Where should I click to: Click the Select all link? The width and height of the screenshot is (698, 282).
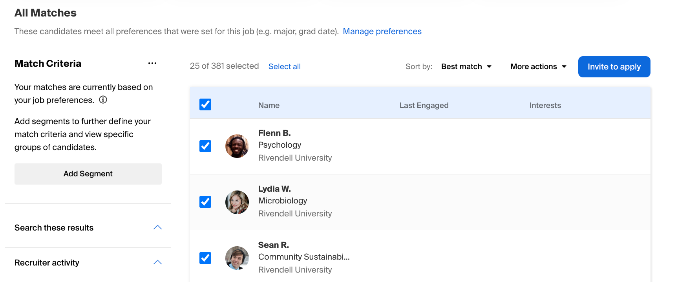coord(284,67)
